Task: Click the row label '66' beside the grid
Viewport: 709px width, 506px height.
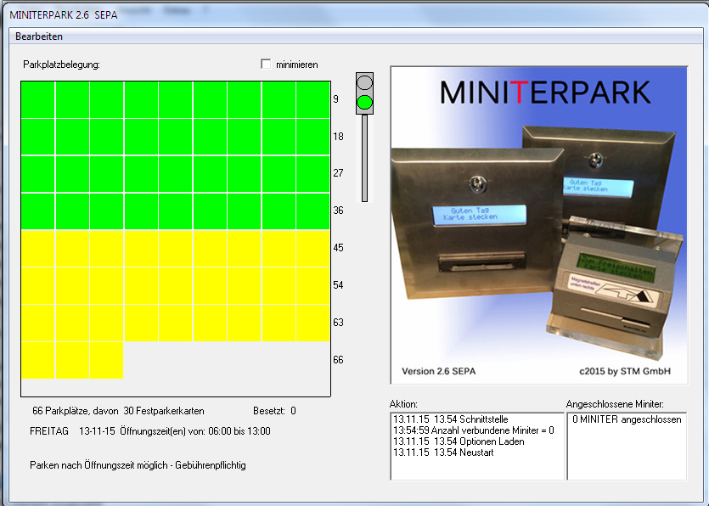Action: pos(339,357)
